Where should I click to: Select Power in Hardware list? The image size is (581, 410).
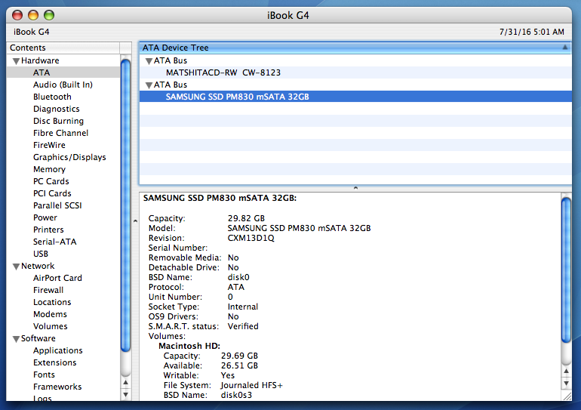click(45, 217)
